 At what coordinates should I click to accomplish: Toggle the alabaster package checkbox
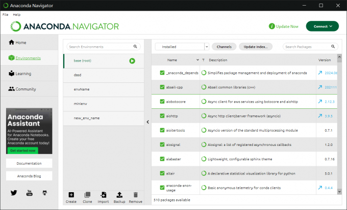click(x=162, y=159)
